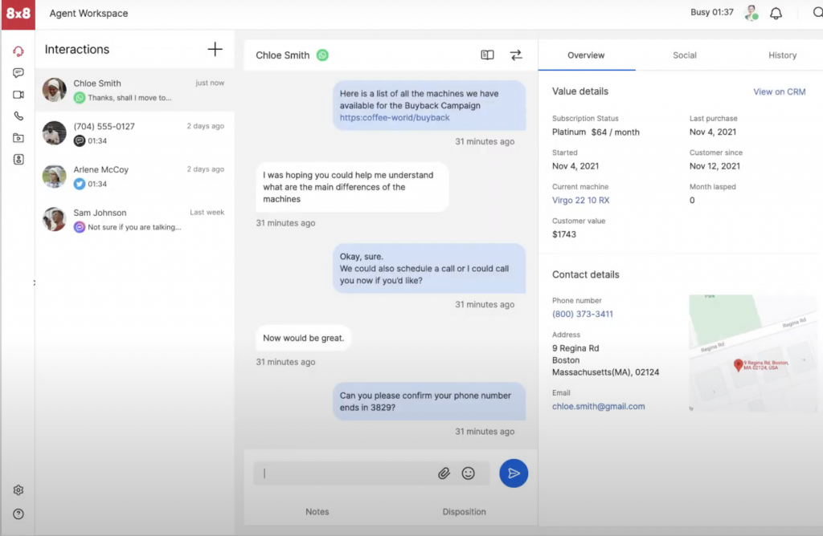This screenshot has height=536, width=823.
Task: Open the Notes tab below message box
Action: 317,512
